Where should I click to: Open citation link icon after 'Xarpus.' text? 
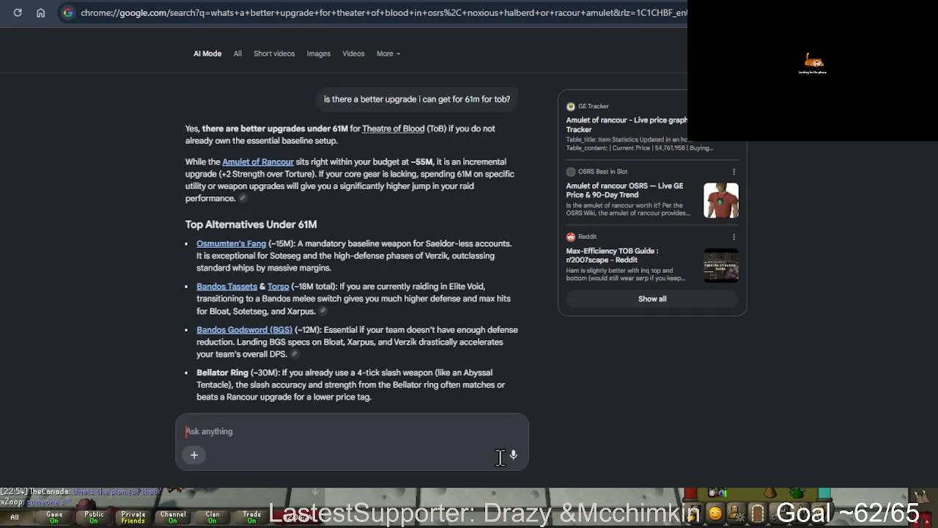pos(322,311)
